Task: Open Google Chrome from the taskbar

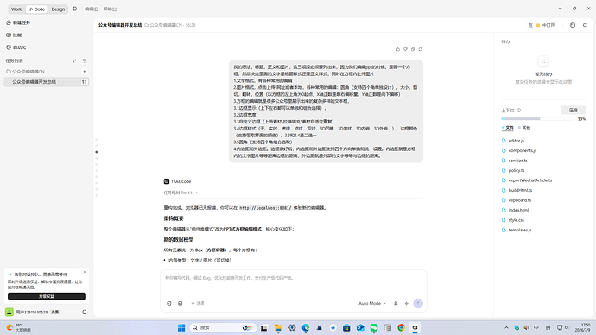Action: pyautogui.click(x=401, y=327)
